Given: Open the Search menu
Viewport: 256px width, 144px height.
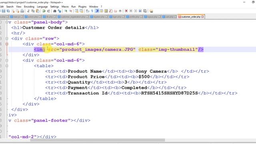Looking at the screenshot, I should click(x=10, y=7).
